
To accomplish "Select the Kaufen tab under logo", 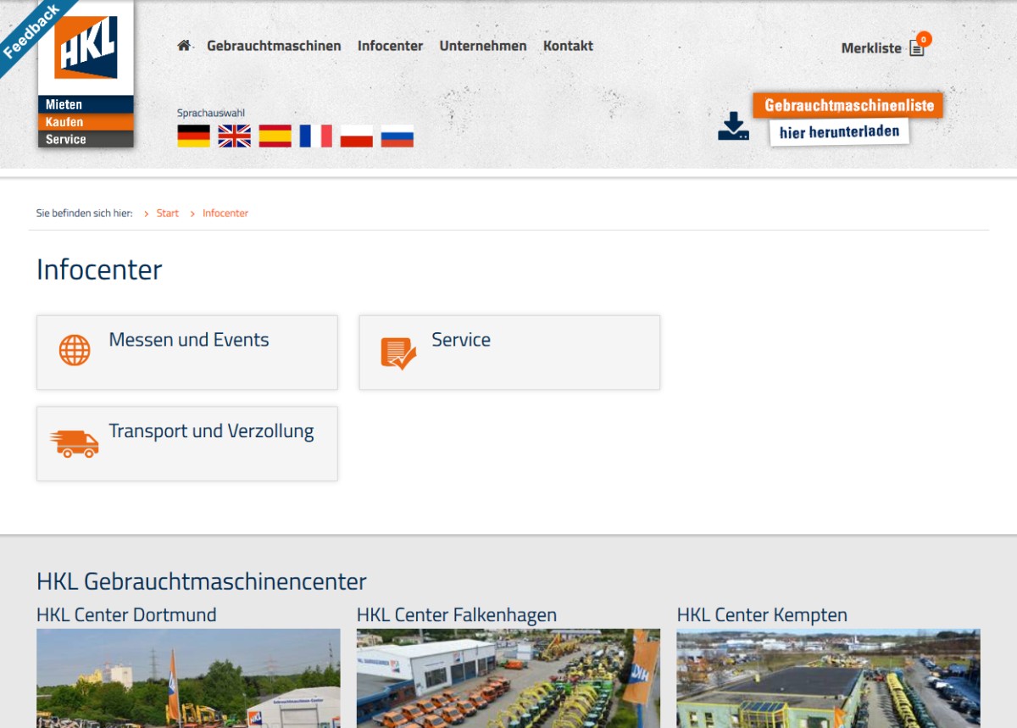I will [86, 122].
